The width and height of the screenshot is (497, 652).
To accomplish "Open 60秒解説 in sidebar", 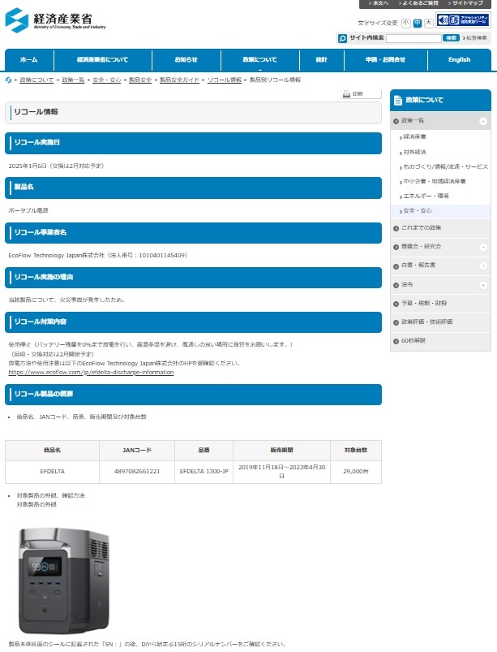I will click(413, 341).
